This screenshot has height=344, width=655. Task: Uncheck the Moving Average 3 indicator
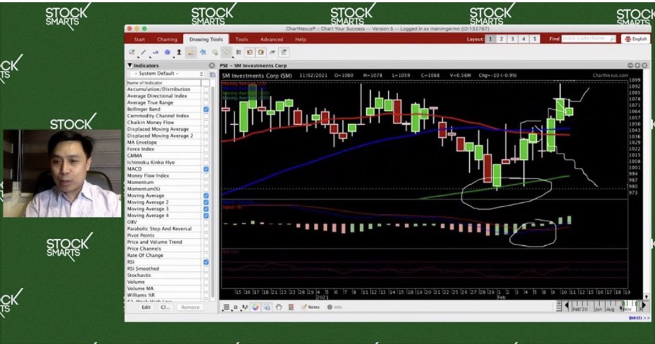(206, 209)
